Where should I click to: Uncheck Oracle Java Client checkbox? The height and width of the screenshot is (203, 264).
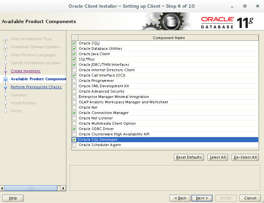pos(74,54)
